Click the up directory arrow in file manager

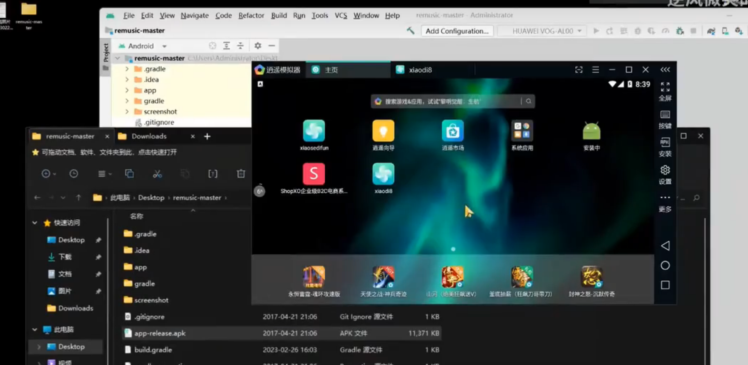[78, 197]
